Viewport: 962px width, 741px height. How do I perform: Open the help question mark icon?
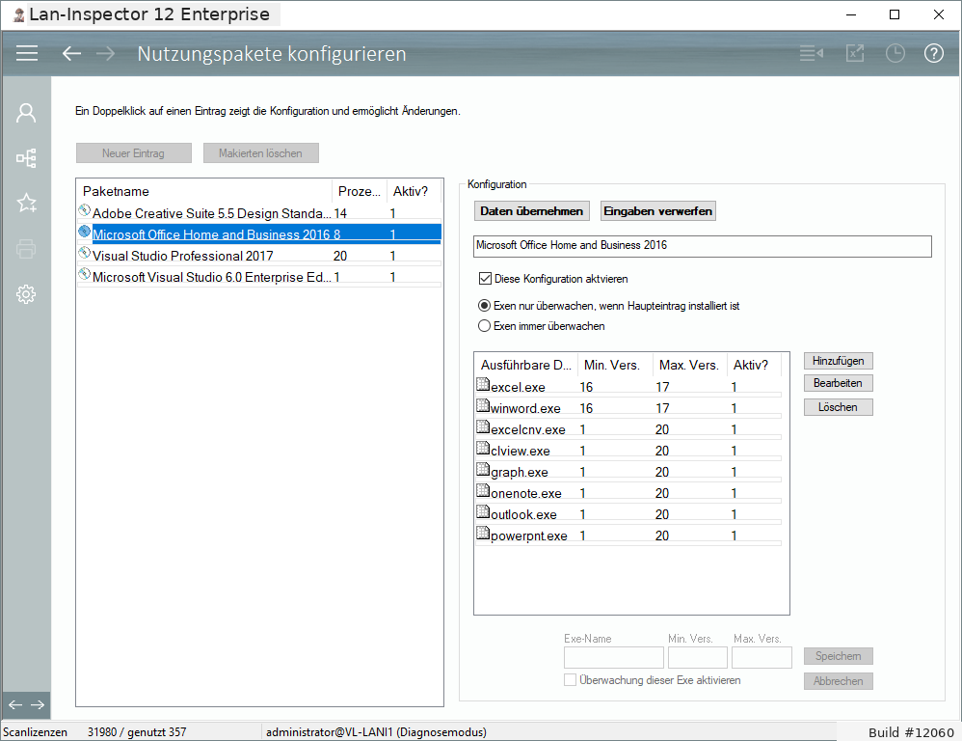[x=934, y=53]
